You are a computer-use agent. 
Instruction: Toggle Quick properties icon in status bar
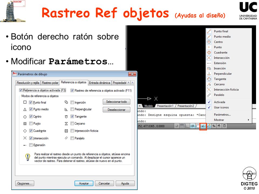click(224, 126)
